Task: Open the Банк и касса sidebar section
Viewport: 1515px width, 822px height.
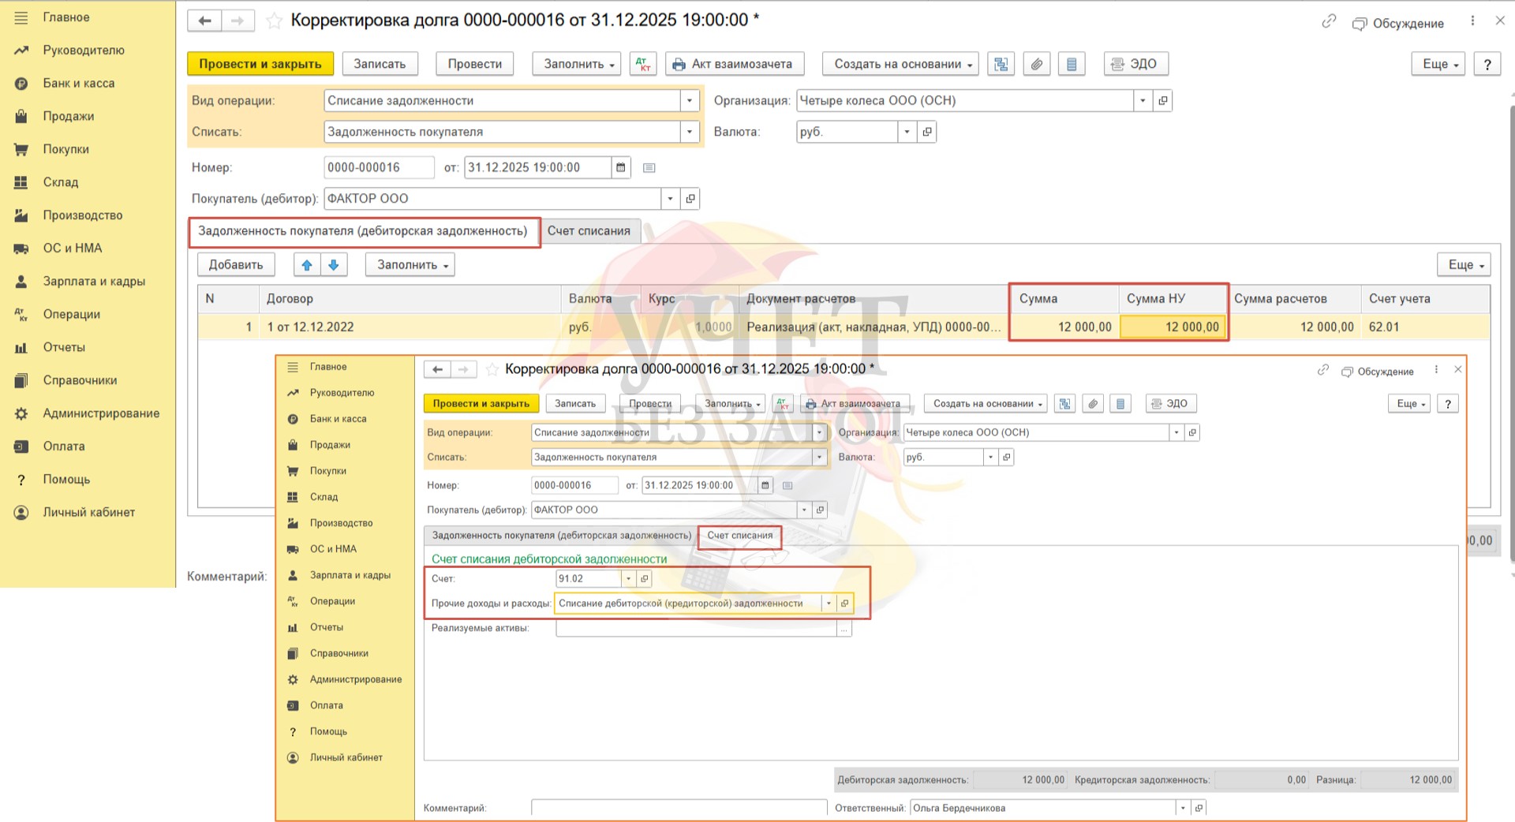Action: tap(78, 83)
